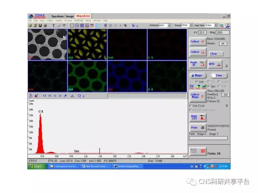
Task: Click the Mag input field
Action: pyautogui.click(x=222, y=32)
